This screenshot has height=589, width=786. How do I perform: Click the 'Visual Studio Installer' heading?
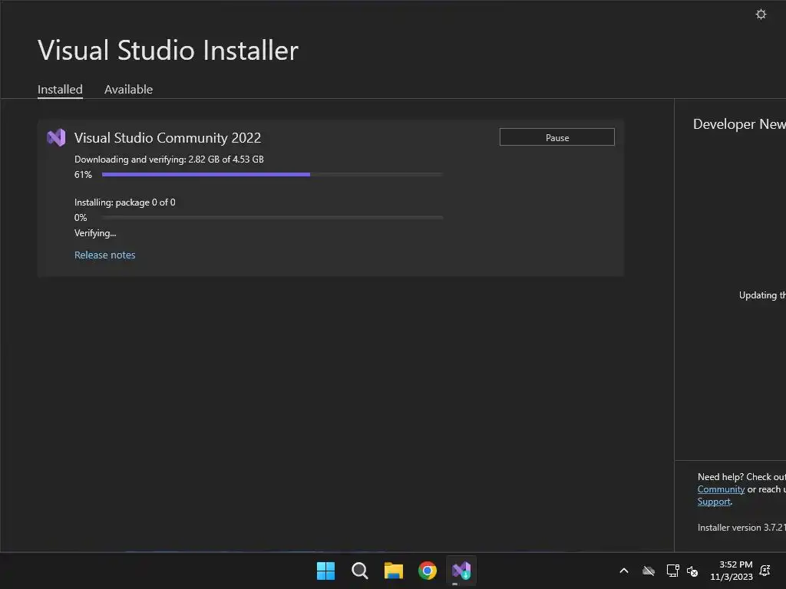tap(168, 51)
